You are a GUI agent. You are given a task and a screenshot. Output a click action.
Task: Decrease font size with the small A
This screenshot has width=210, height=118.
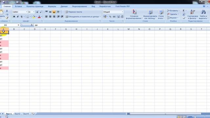41,12
